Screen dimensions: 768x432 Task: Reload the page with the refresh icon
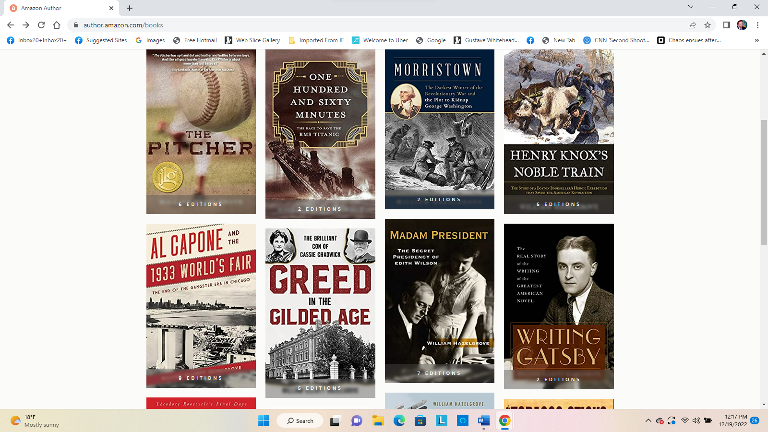41,25
